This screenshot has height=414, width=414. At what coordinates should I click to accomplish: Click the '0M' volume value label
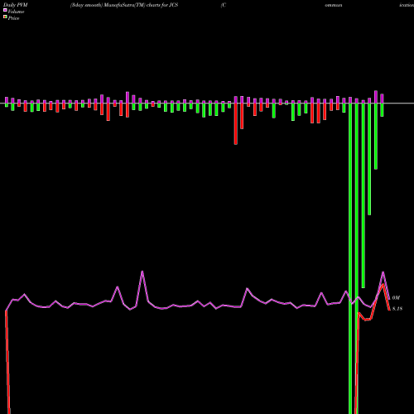(x=396, y=298)
